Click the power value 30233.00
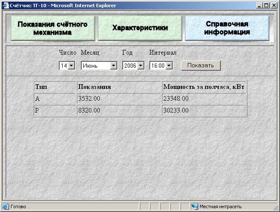This screenshot has height=212, width=280. coord(176,110)
